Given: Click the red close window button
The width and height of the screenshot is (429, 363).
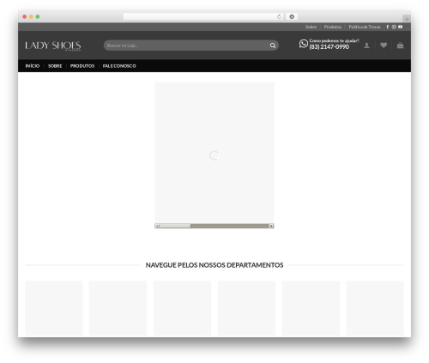Looking at the screenshot, I should tap(25, 16).
